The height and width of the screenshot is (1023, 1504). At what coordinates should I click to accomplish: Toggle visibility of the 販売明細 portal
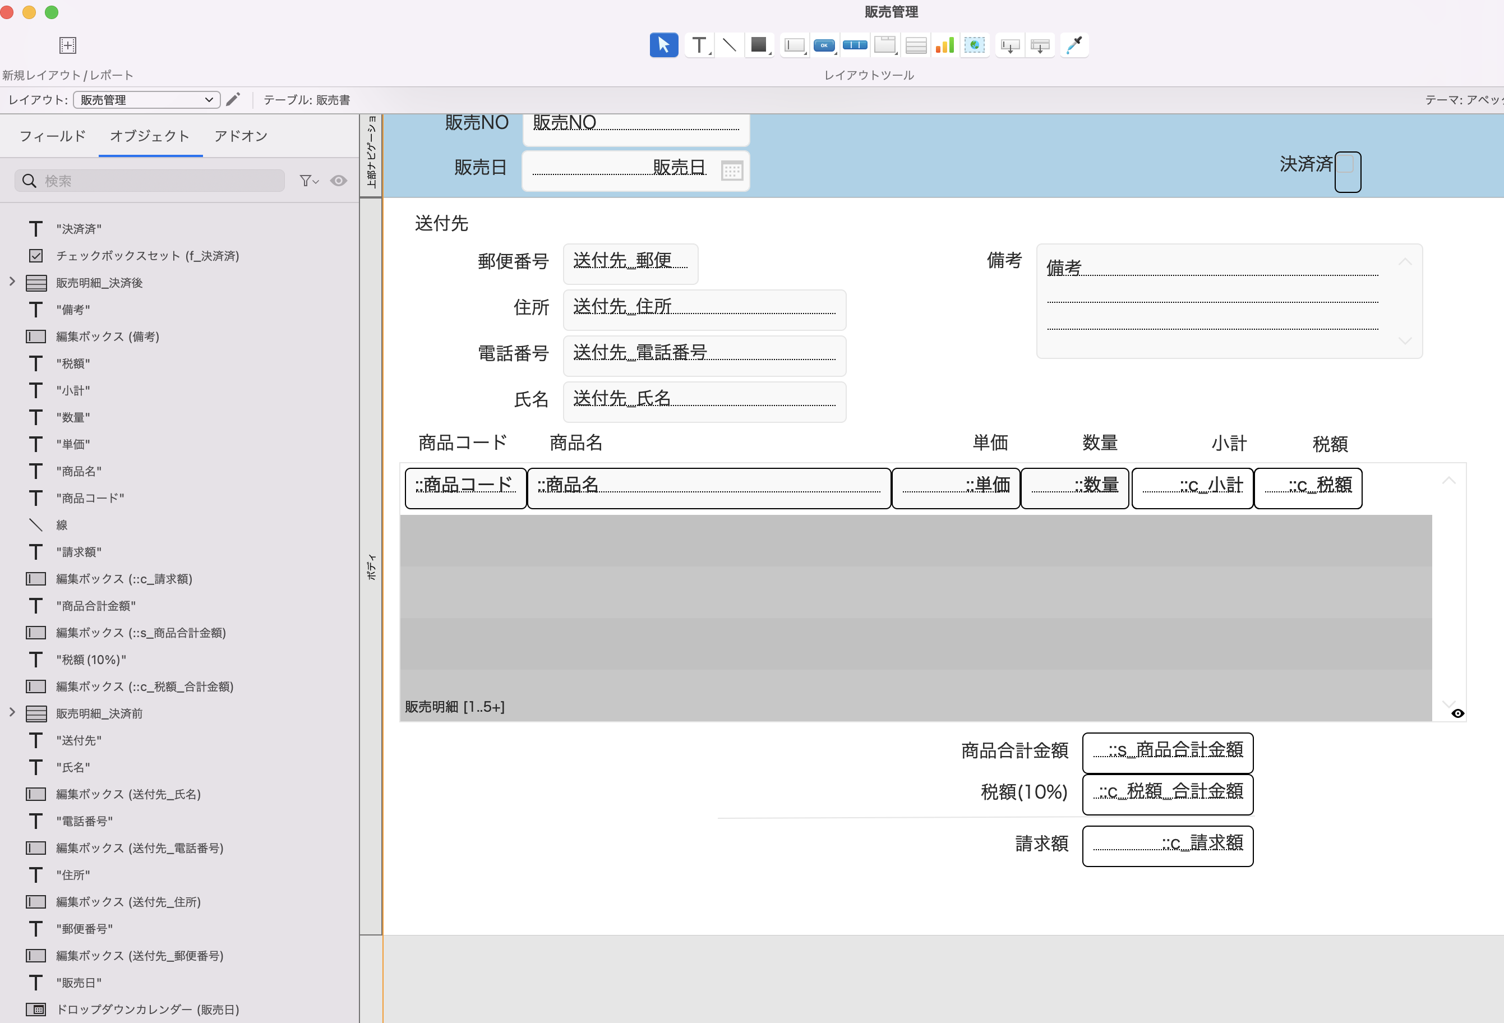pos(1457,712)
